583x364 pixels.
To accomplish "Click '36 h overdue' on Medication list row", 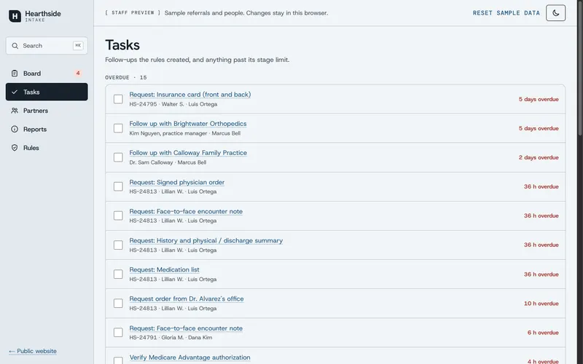I will (541, 274).
